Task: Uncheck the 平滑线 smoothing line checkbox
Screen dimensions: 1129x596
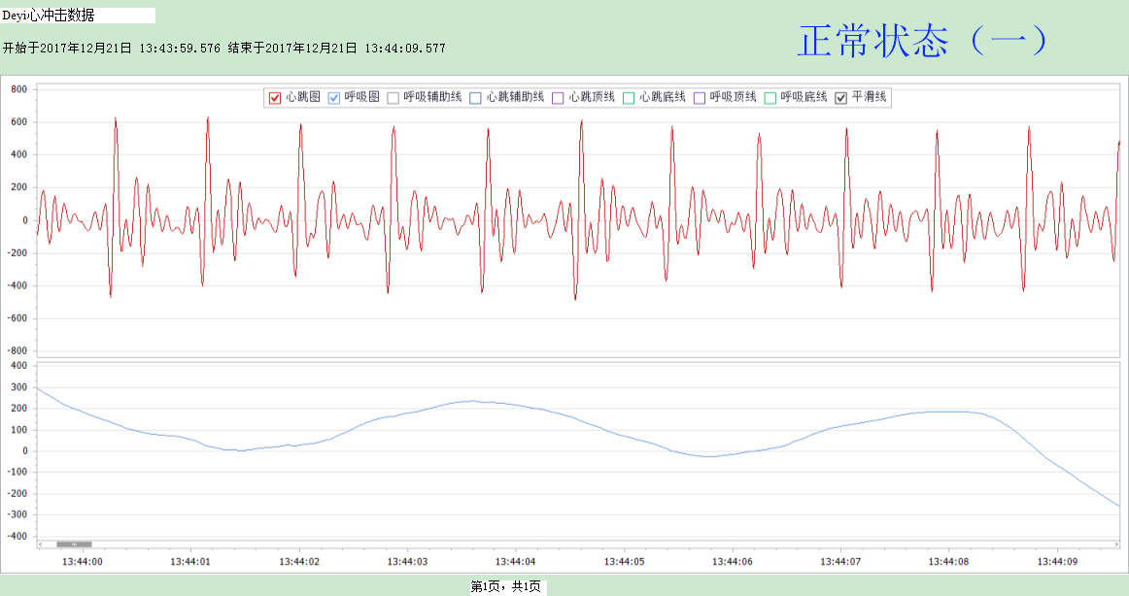Action: pos(841,97)
